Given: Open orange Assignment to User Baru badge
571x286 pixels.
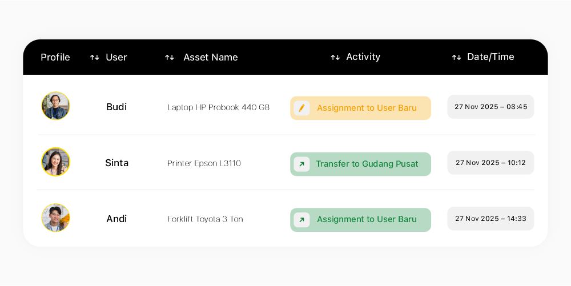Looking at the screenshot, I should (x=367, y=108).
